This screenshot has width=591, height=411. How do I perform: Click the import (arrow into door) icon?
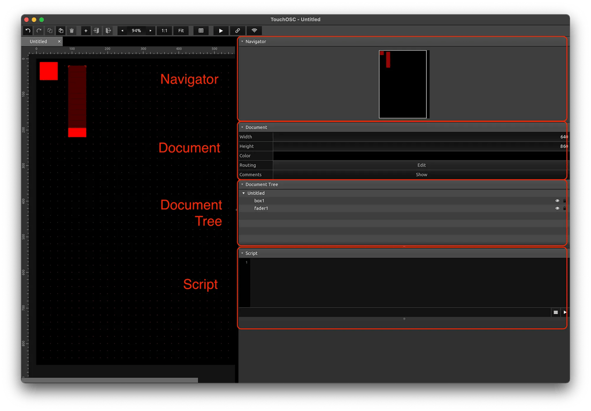[97, 31]
